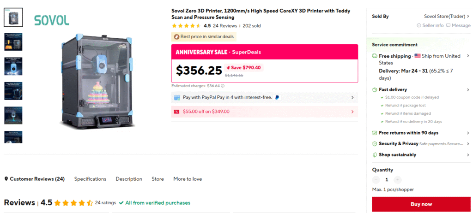Expand the Free shipping details chevron

coord(468,56)
